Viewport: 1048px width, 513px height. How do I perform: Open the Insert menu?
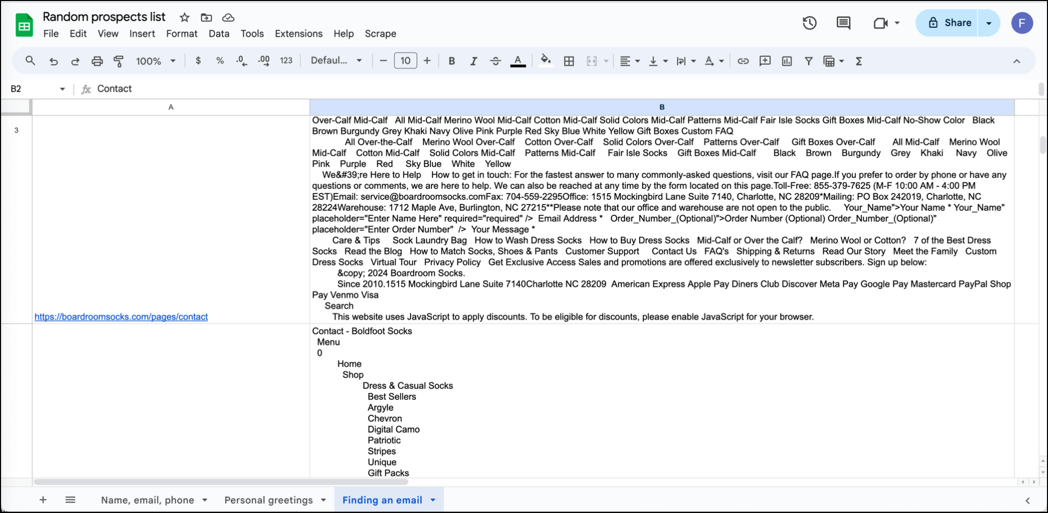coord(142,34)
